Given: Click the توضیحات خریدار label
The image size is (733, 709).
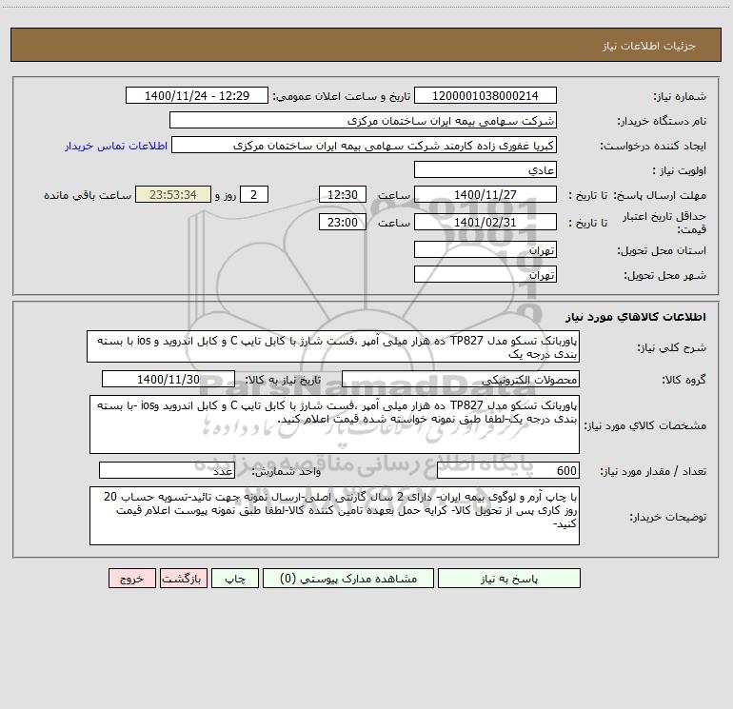Looking at the screenshot, I should (x=668, y=517).
